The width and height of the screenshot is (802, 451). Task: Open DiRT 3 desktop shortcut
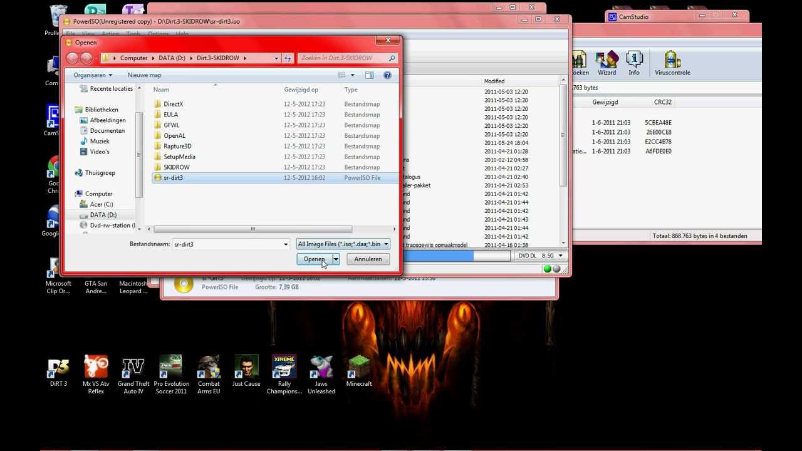[58, 372]
